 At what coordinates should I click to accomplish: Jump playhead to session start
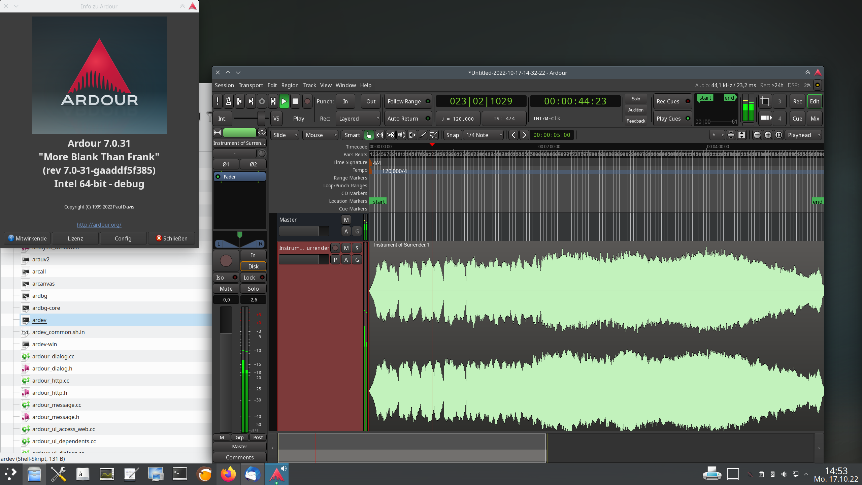(239, 101)
